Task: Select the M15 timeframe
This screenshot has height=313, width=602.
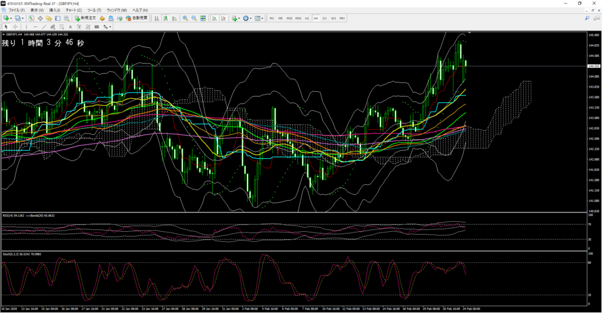Action: pos(289,18)
